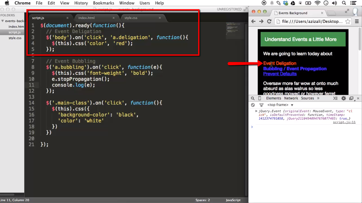Click the Dropbox icon in the menu bar
The width and height of the screenshot is (362, 203).
click(286, 3)
